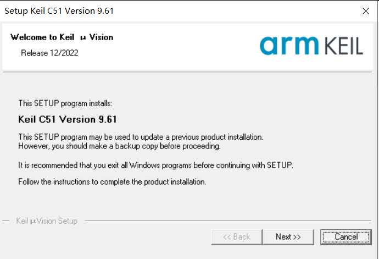Click the µ symbol in header title

point(83,38)
